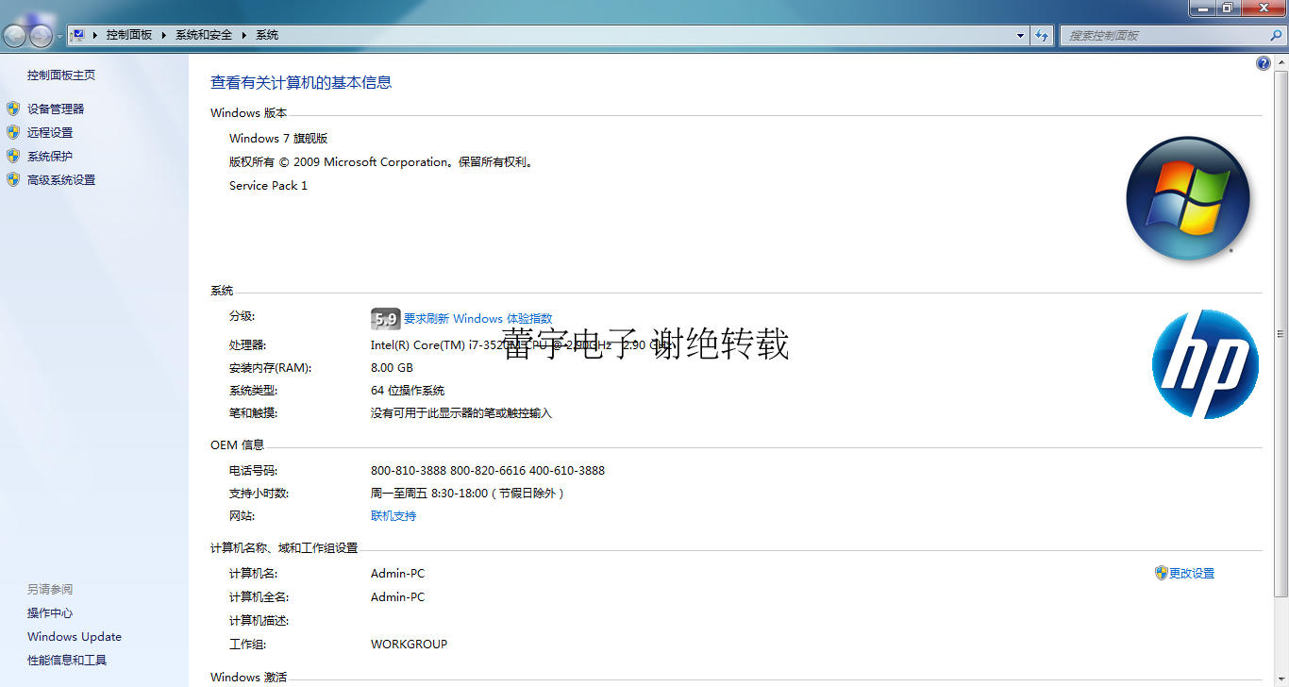Click the 计算机描述 label
This screenshot has width=1289, height=687.
pyautogui.click(x=259, y=621)
